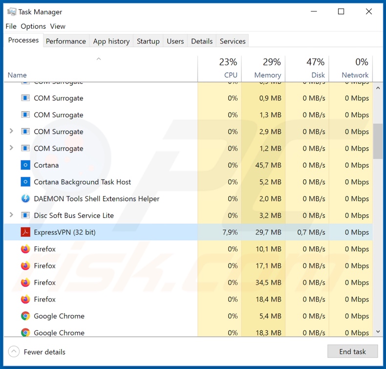Maximize the Task Manager window

pyautogui.click(x=341, y=11)
